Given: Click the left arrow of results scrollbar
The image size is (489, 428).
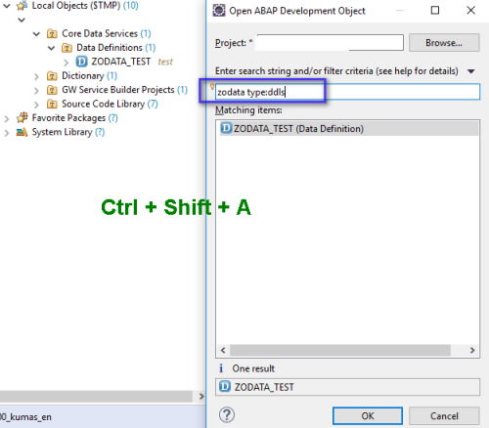Looking at the screenshot, I should pyautogui.click(x=223, y=351).
